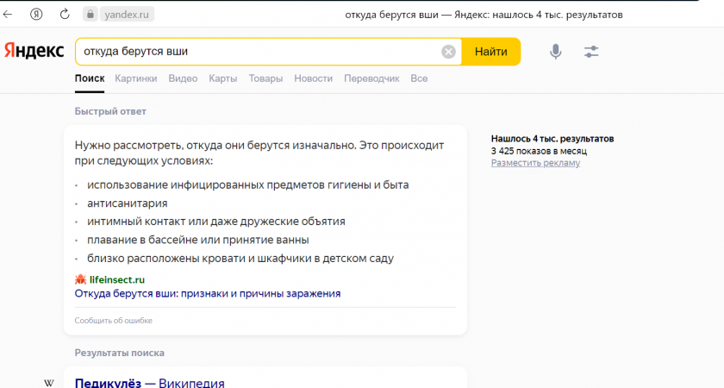724x388 pixels.
Task: Click 'интимный контакт или даже дружеские объятия'
Action: tap(216, 222)
